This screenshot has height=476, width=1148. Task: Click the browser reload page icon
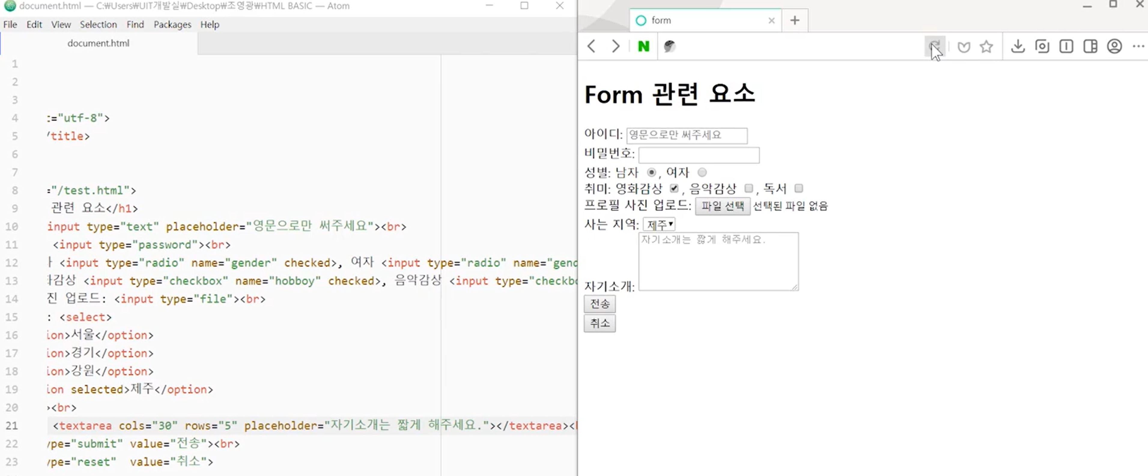(x=934, y=46)
